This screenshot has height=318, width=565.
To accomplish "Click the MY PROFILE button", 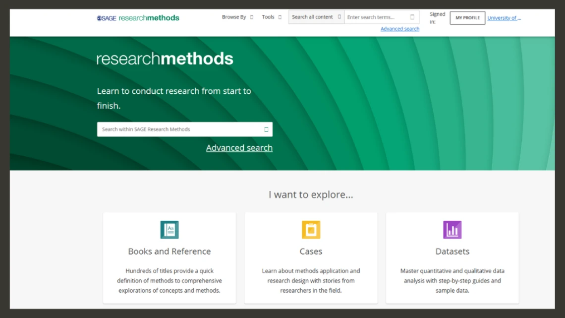I will click(x=467, y=18).
